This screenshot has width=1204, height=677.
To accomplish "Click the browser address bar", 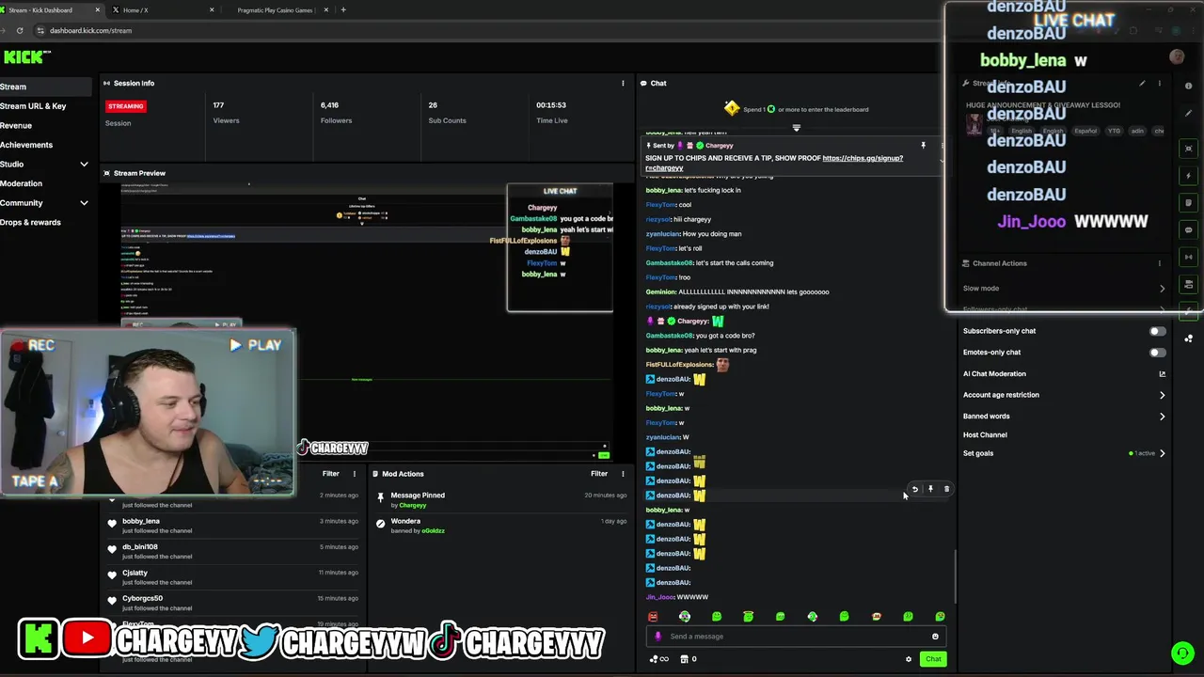I will [x=489, y=30].
